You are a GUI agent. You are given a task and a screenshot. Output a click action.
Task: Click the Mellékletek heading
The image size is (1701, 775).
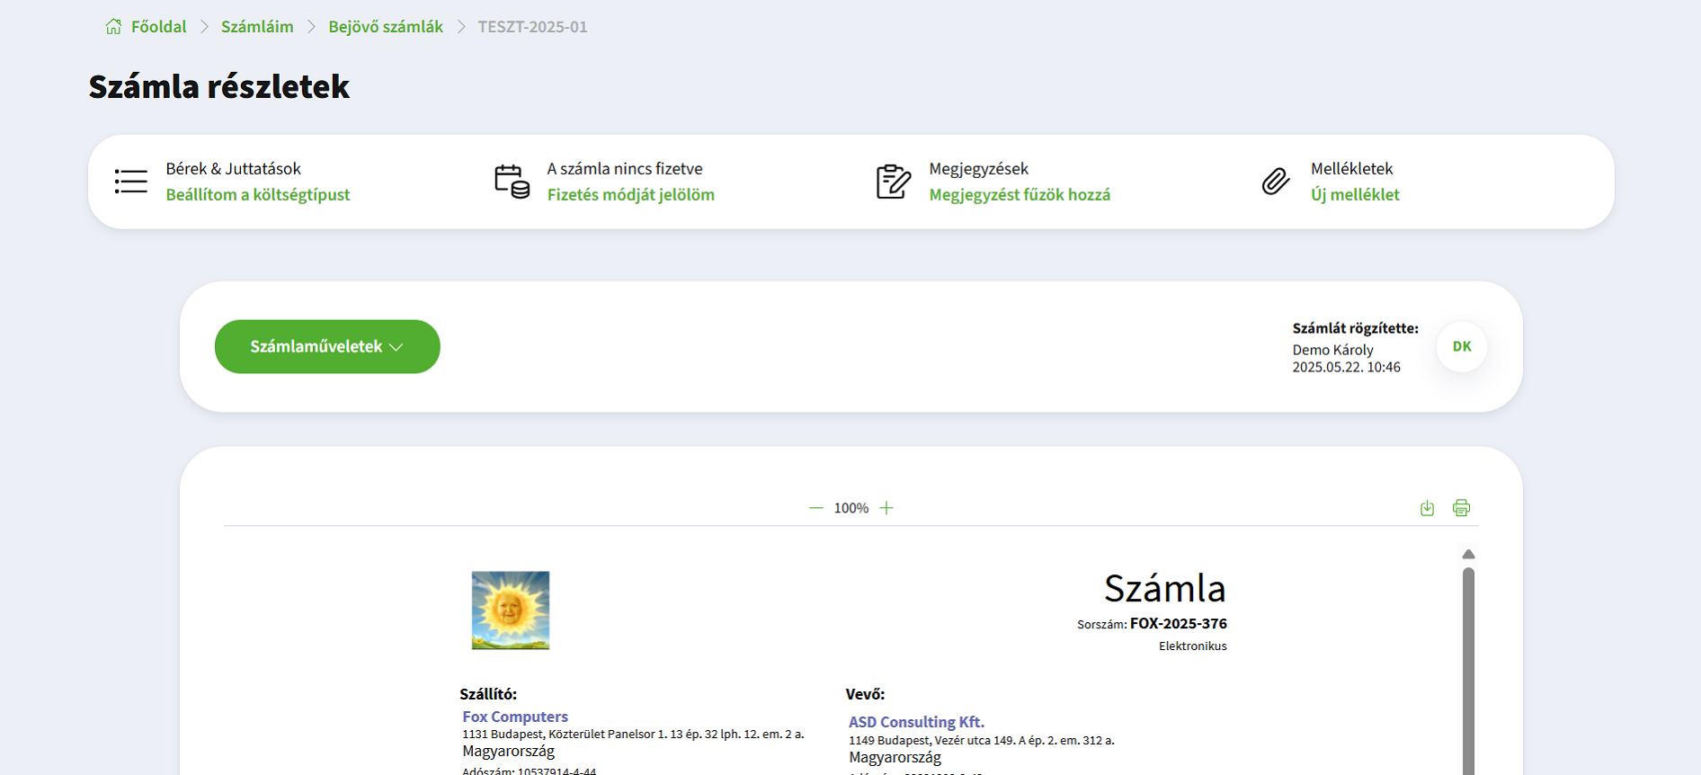[1351, 169]
